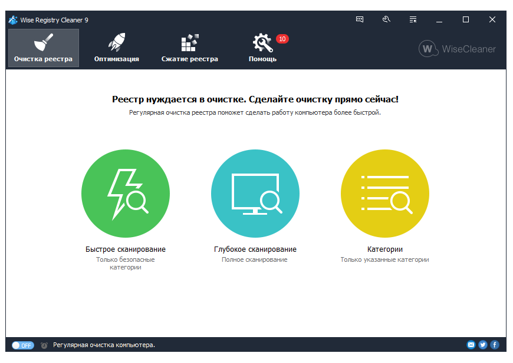This screenshot has height=363, width=513.
Task: Click the Twitter icon in status bar
Action: (482, 345)
